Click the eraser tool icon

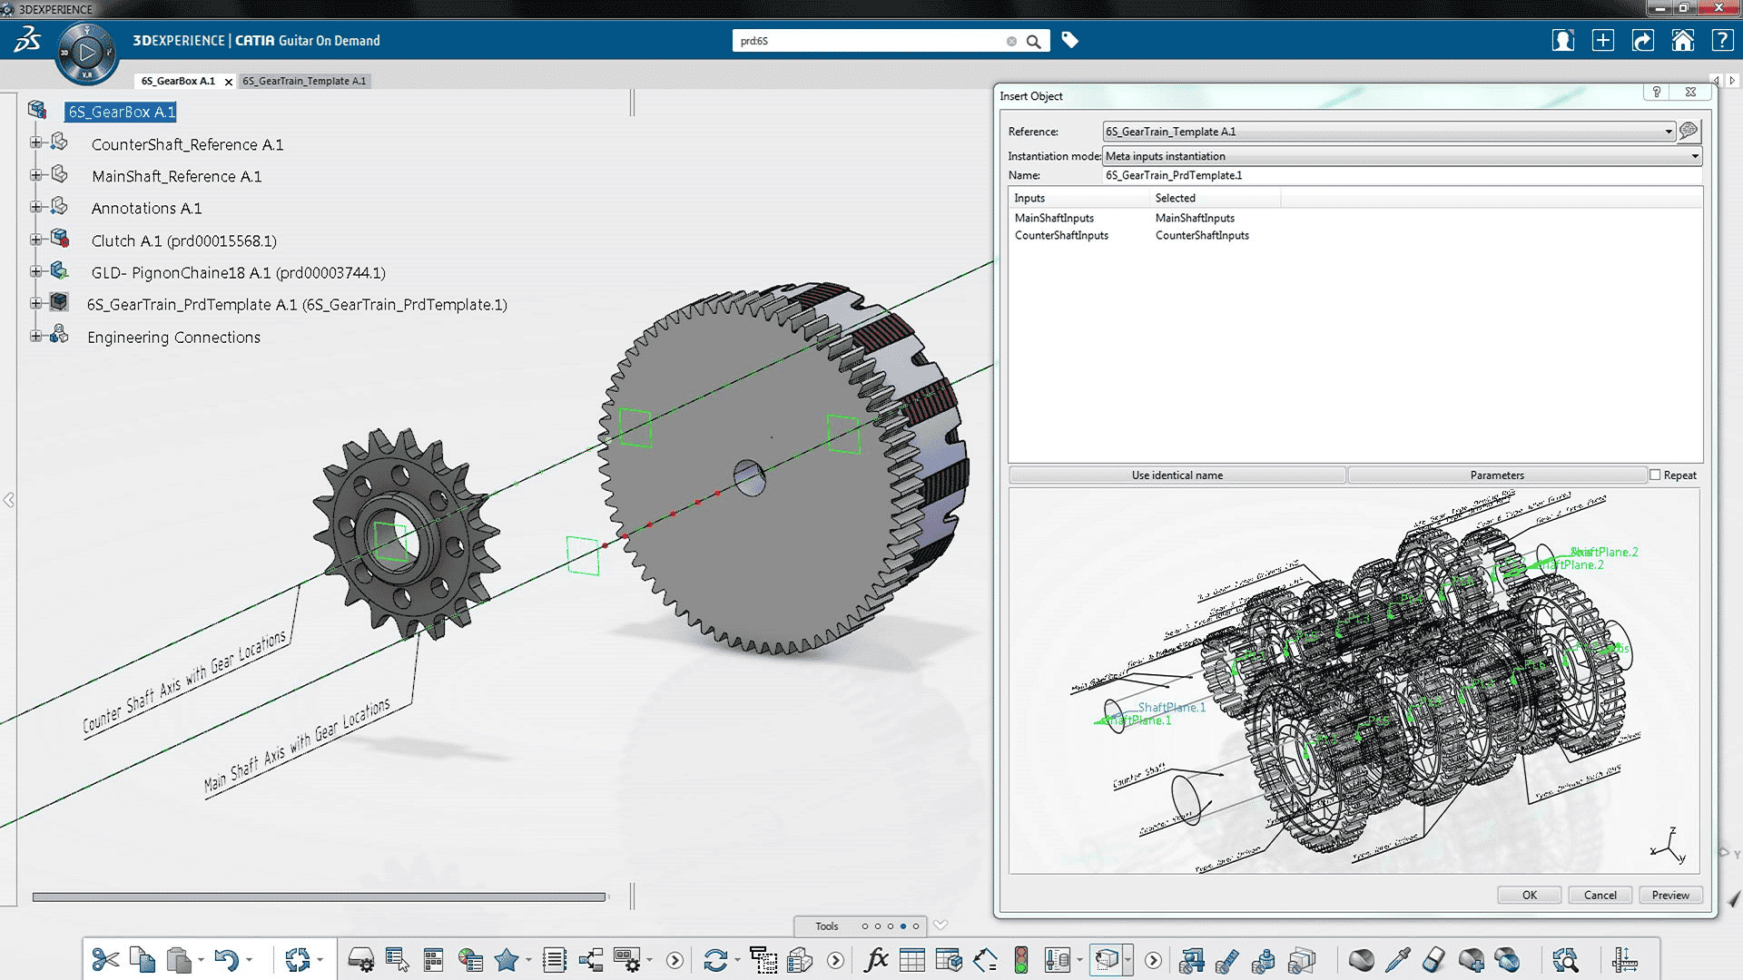(x=1433, y=960)
